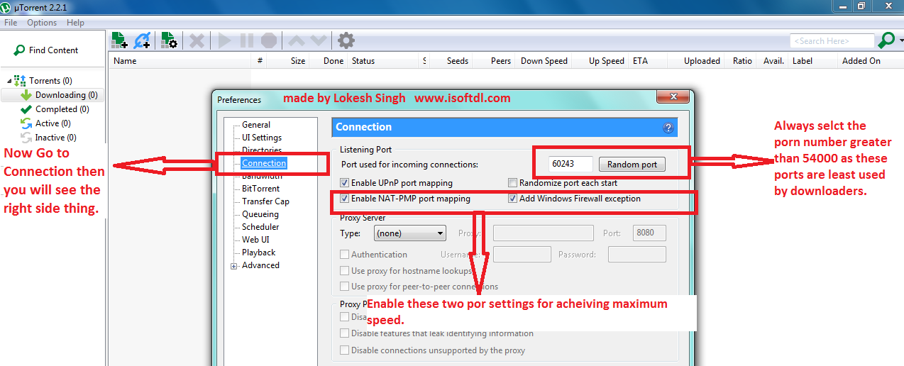Sort by ETA column header
904x366 pixels.
click(x=640, y=61)
